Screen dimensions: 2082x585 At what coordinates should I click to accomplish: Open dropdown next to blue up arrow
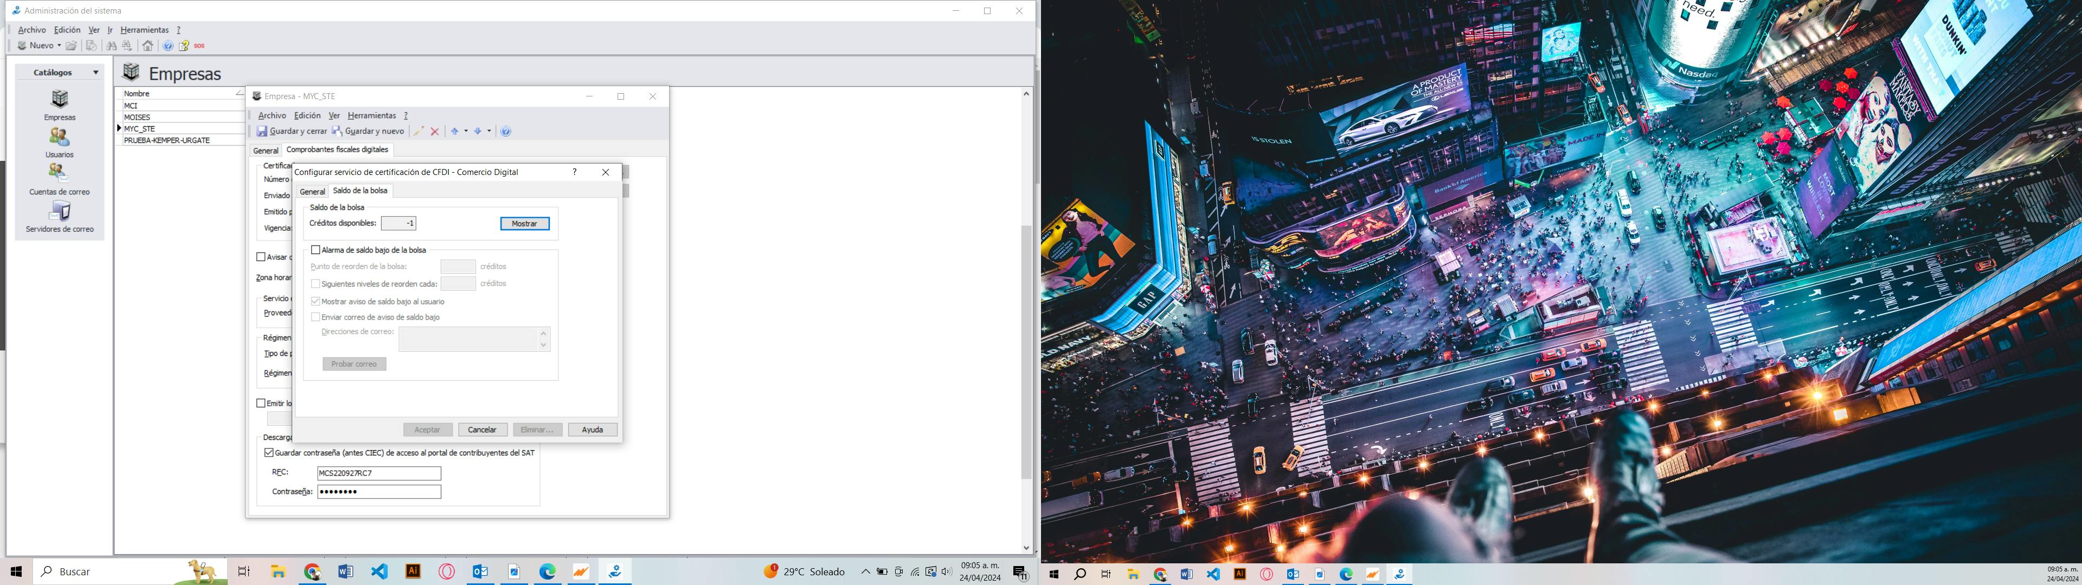click(466, 132)
